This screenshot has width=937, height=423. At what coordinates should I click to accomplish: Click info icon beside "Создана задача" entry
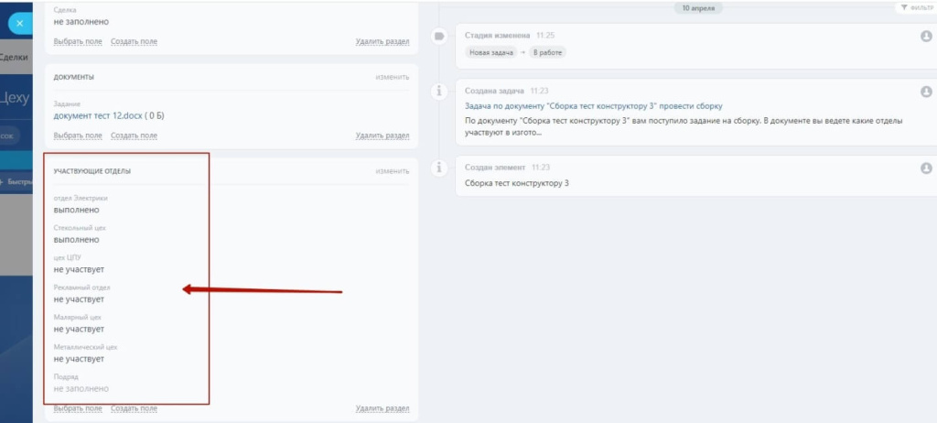439,91
